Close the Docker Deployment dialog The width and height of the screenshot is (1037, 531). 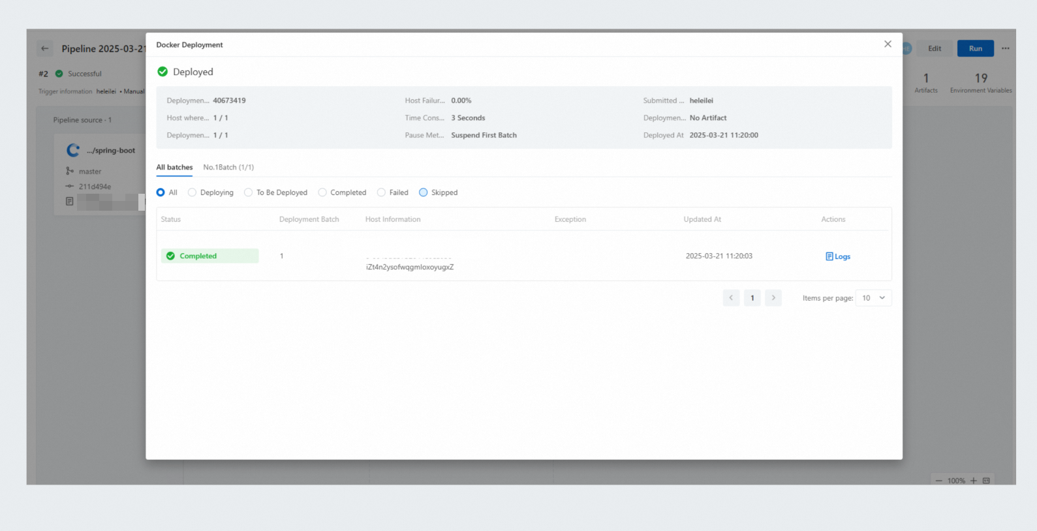(x=888, y=44)
